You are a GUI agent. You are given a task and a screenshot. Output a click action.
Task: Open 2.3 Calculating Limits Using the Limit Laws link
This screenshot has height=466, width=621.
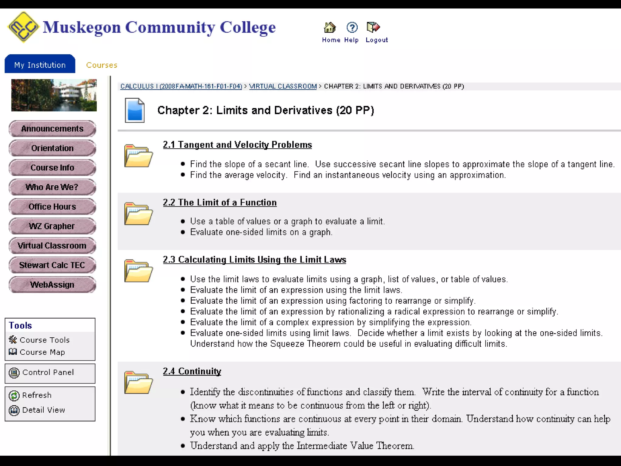[254, 260]
